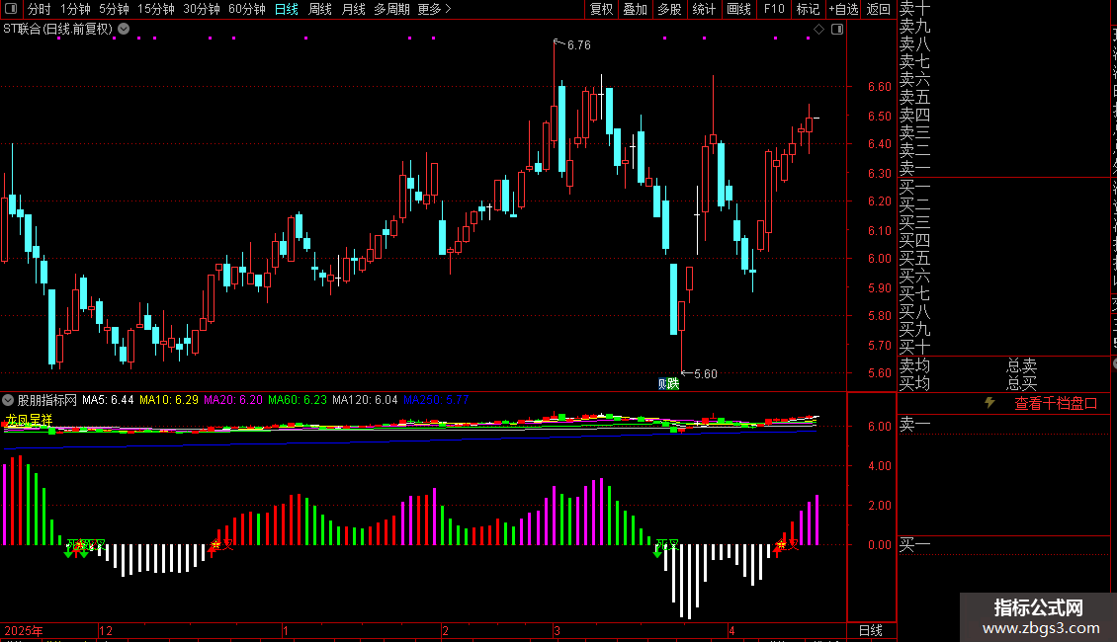Image resolution: width=1117 pixels, height=642 pixels.
Task: Open the ST联合 chart title dropdown arrow
Action: pyautogui.click(x=124, y=29)
